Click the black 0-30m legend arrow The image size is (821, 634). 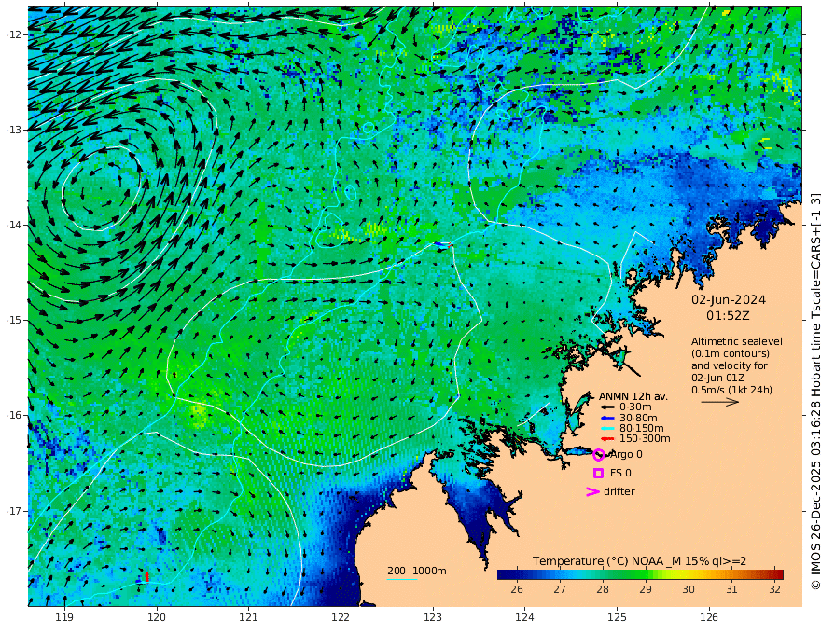coord(606,407)
